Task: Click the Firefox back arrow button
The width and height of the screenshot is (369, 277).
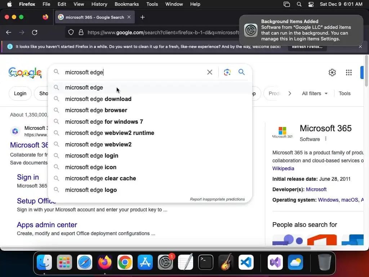Action: click(9, 32)
